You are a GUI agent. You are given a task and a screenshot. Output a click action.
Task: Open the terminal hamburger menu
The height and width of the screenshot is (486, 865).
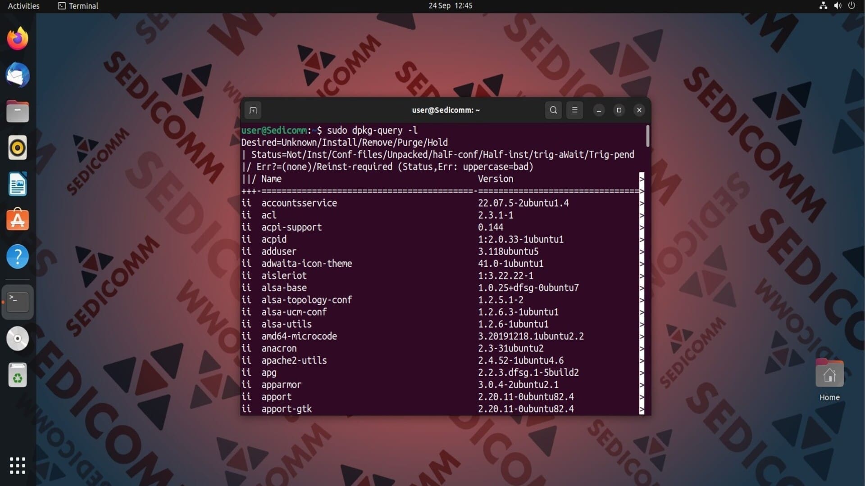point(574,110)
